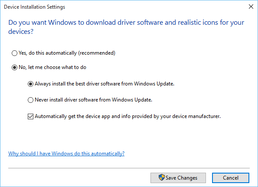The height and width of the screenshot is (187, 258).
Task: Open 'Why should I have Windows do this automatically?' link
Action: 66,154
